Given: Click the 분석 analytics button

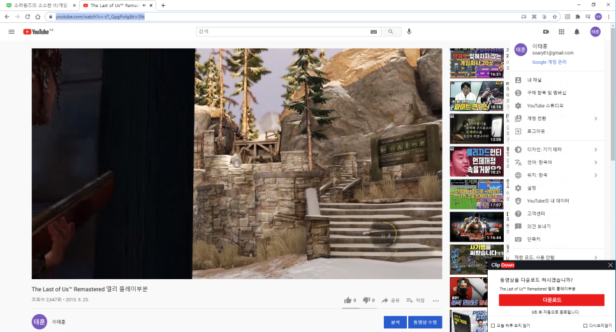Looking at the screenshot, I should click(x=395, y=322).
